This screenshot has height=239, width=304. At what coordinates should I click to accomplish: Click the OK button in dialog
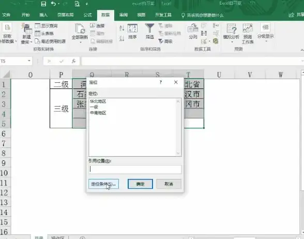coord(141,184)
